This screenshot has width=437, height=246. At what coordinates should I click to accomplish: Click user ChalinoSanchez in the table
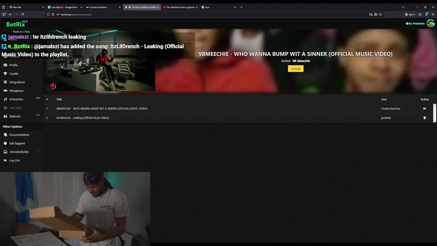(x=391, y=108)
